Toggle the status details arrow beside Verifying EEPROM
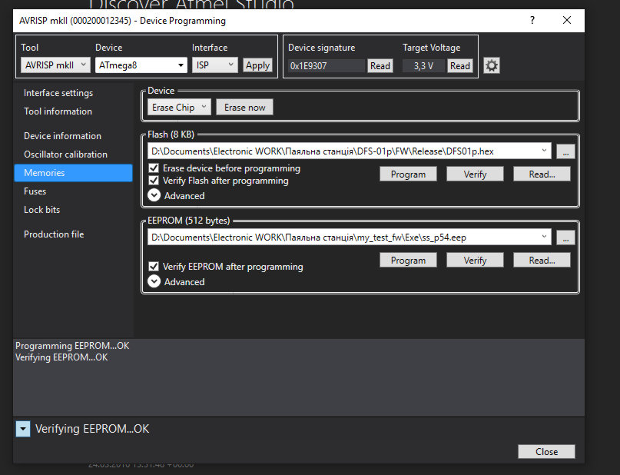Viewport: 620px width, 475px height. 23,429
